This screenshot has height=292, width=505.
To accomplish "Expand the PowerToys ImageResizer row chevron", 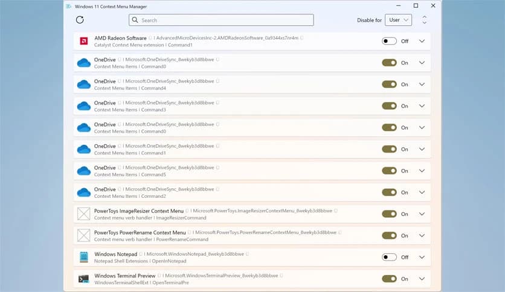I will (422, 214).
